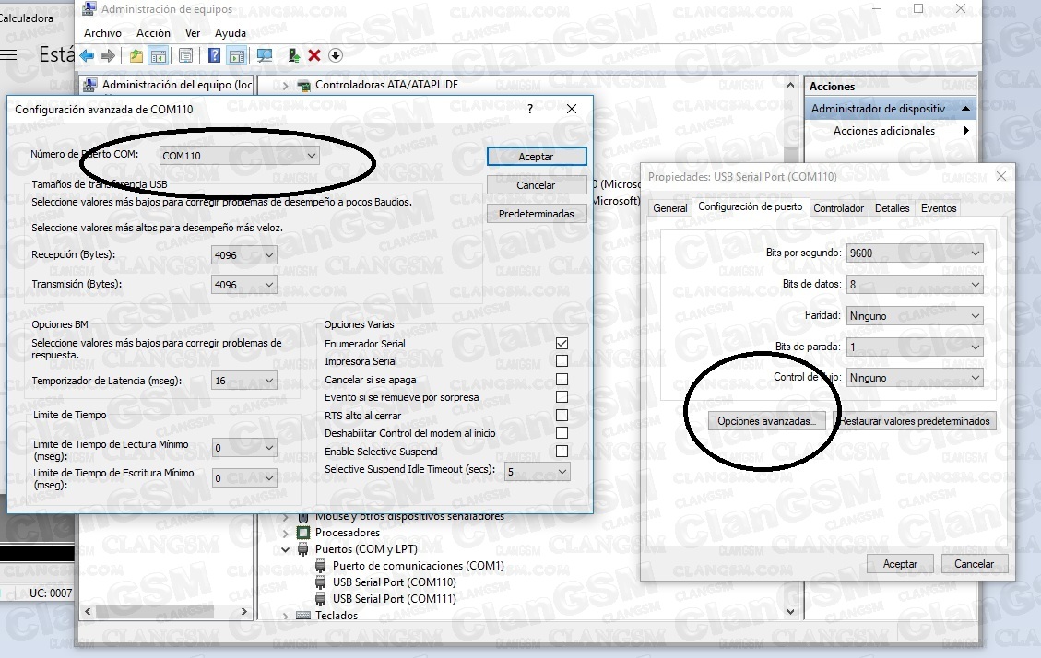This screenshot has width=1041, height=658.
Task: Enable RTS alto al cerrar checkbox
Action: 562,416
